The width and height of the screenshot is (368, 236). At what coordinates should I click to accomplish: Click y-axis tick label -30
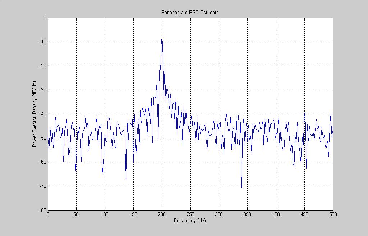(x=43, y=90)
